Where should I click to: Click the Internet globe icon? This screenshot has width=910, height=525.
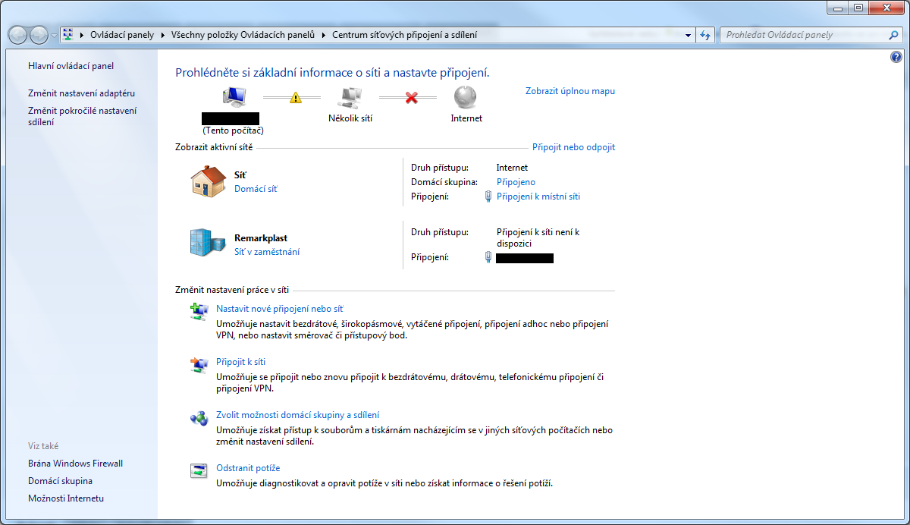click(x=466, y=97)
